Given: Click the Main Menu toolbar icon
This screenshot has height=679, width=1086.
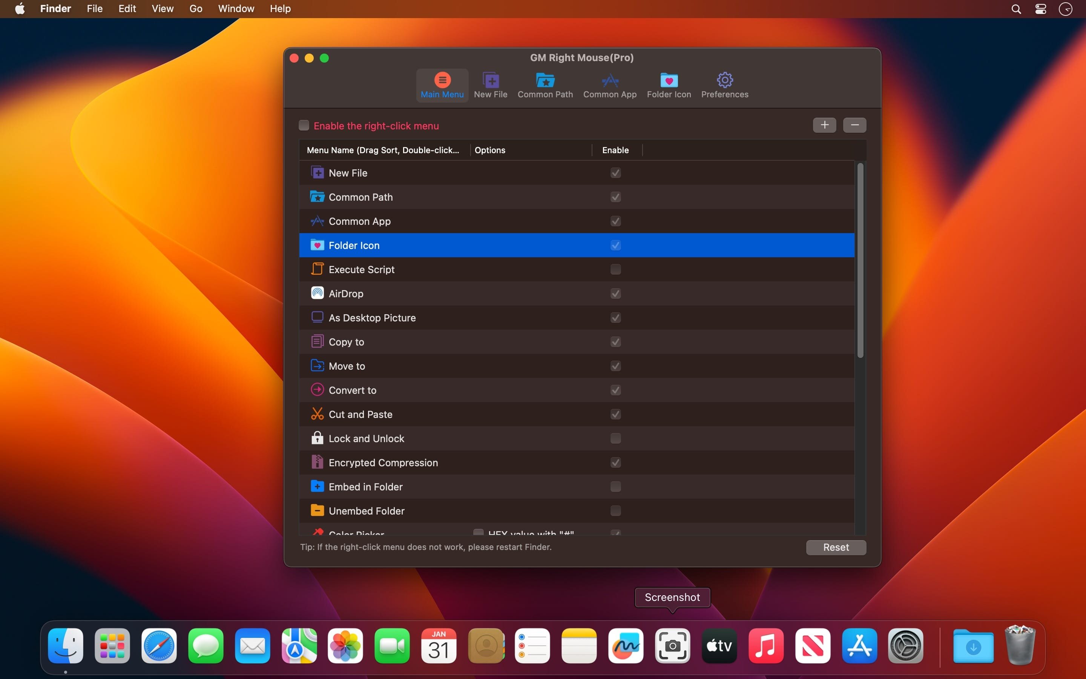Looking at the screenshot, I should (442, 85).
